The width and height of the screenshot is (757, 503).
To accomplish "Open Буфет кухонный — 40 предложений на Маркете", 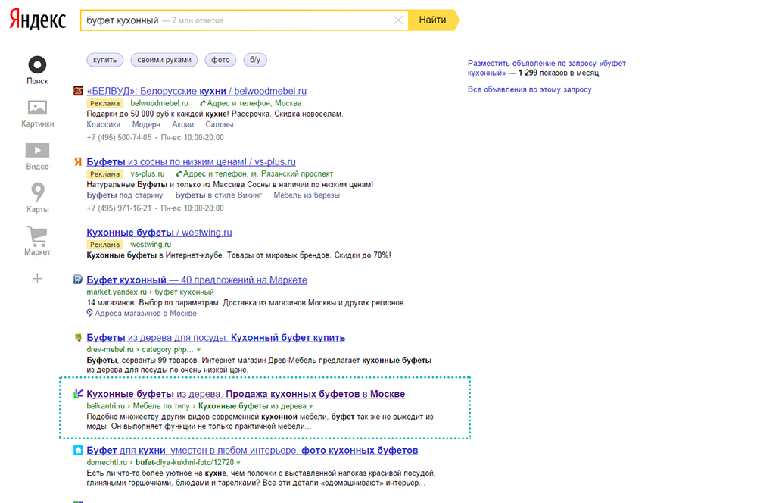I will click(x=197, y=280).
